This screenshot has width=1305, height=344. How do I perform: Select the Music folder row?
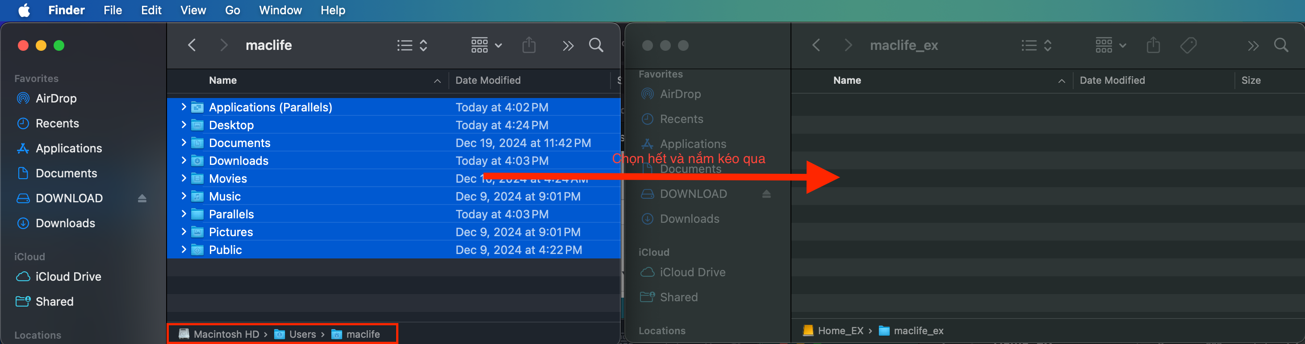click(x=225, y=197)
